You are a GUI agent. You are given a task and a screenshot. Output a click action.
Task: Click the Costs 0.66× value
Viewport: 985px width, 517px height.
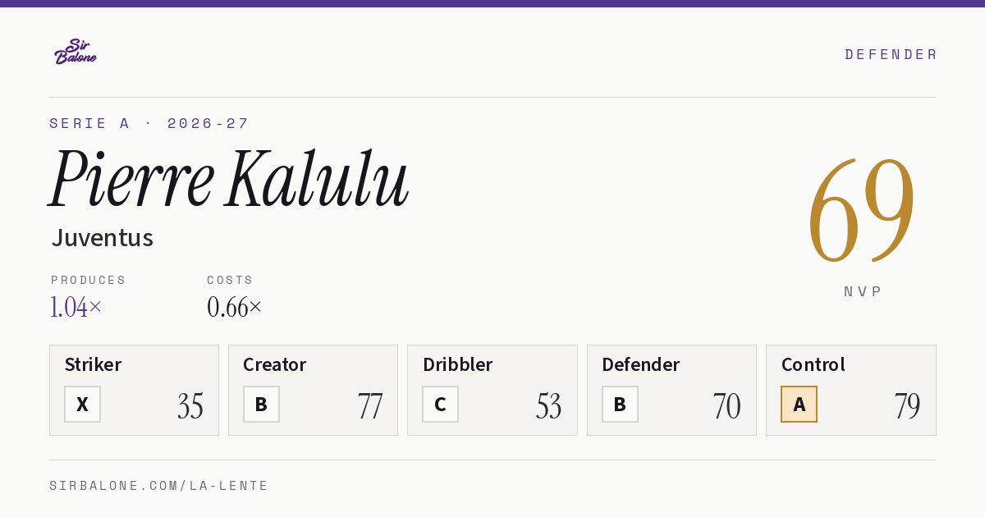[235, 307]
